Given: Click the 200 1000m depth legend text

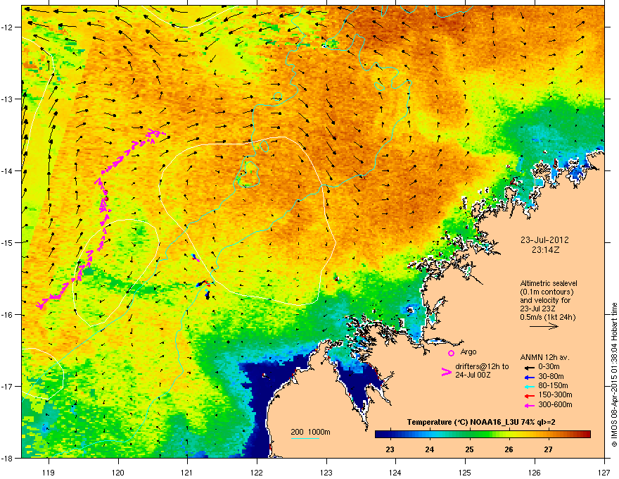Looking at the screenshot, I should [310, 432].
